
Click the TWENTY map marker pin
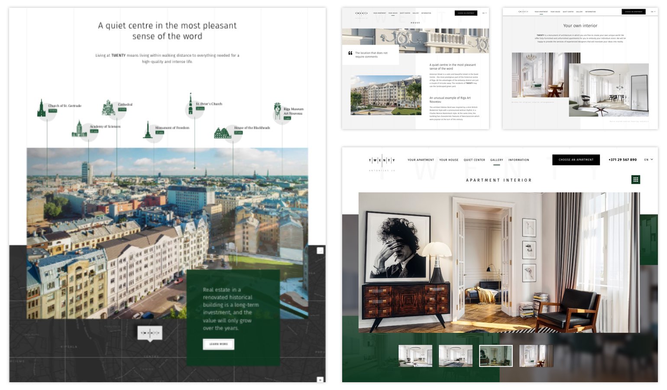tap(150, 333)
